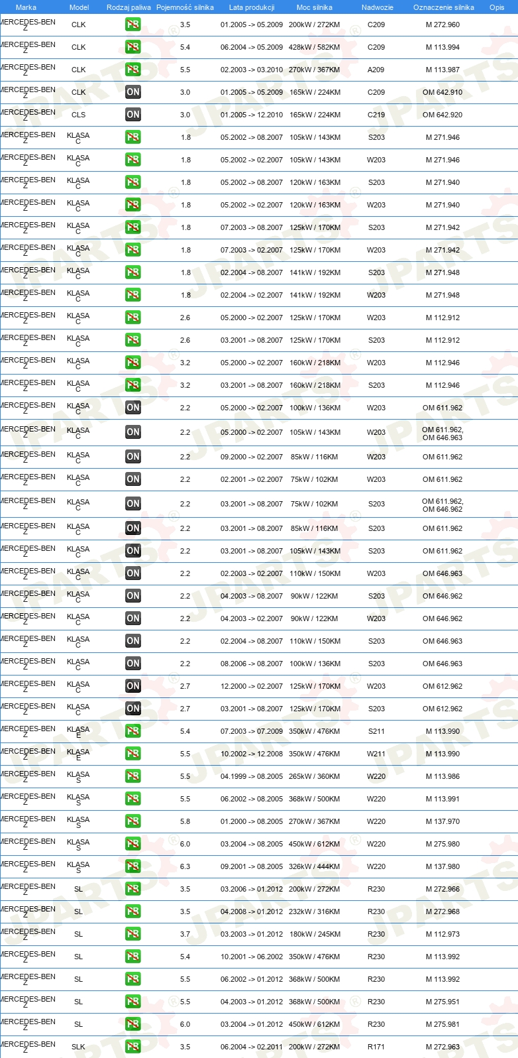Click the Rodzaj paliwa column header
This screenshot has height=1058, width=518.
(129, 7)
